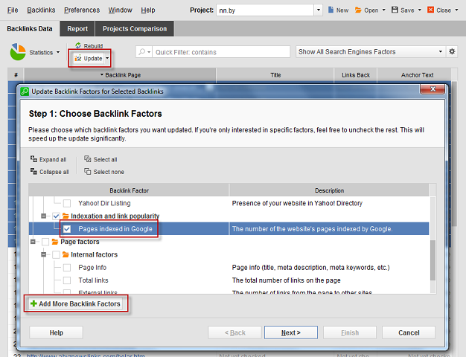The width and height of the screenshot is (466, 357).
Task: Click the New project icon
Action: pos(331,10)
